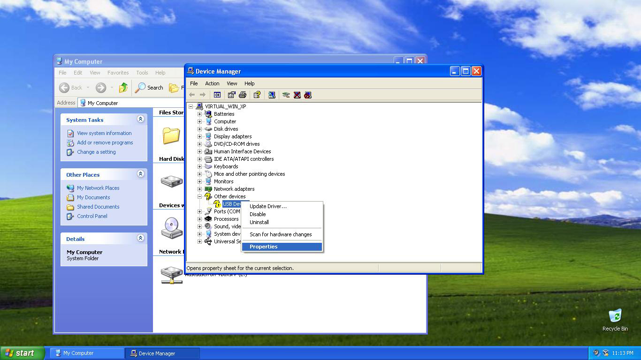
Task: Click the Help icon with yellow question mark
Action: (257, 95)
